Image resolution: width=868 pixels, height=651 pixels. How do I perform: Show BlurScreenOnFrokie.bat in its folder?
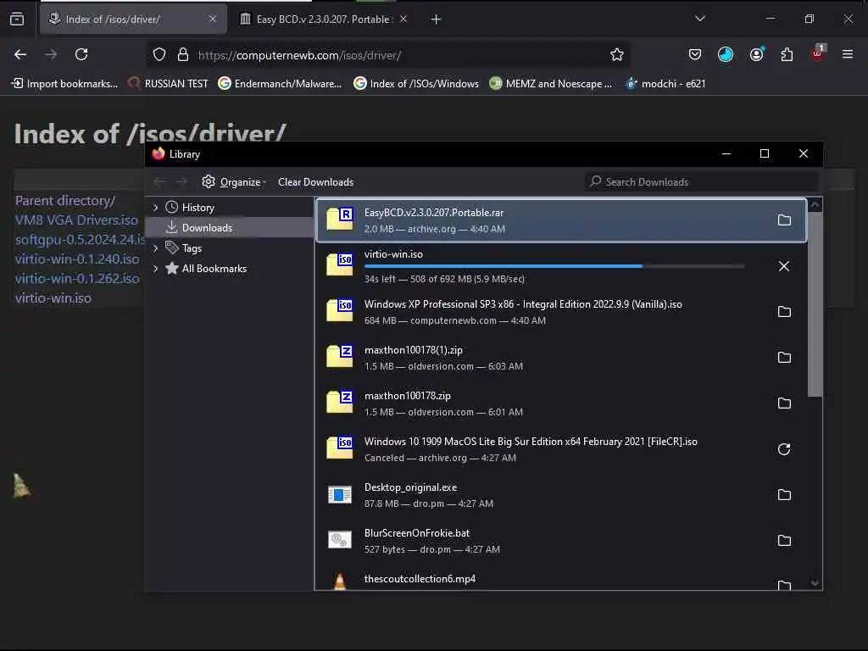[784, 540]
